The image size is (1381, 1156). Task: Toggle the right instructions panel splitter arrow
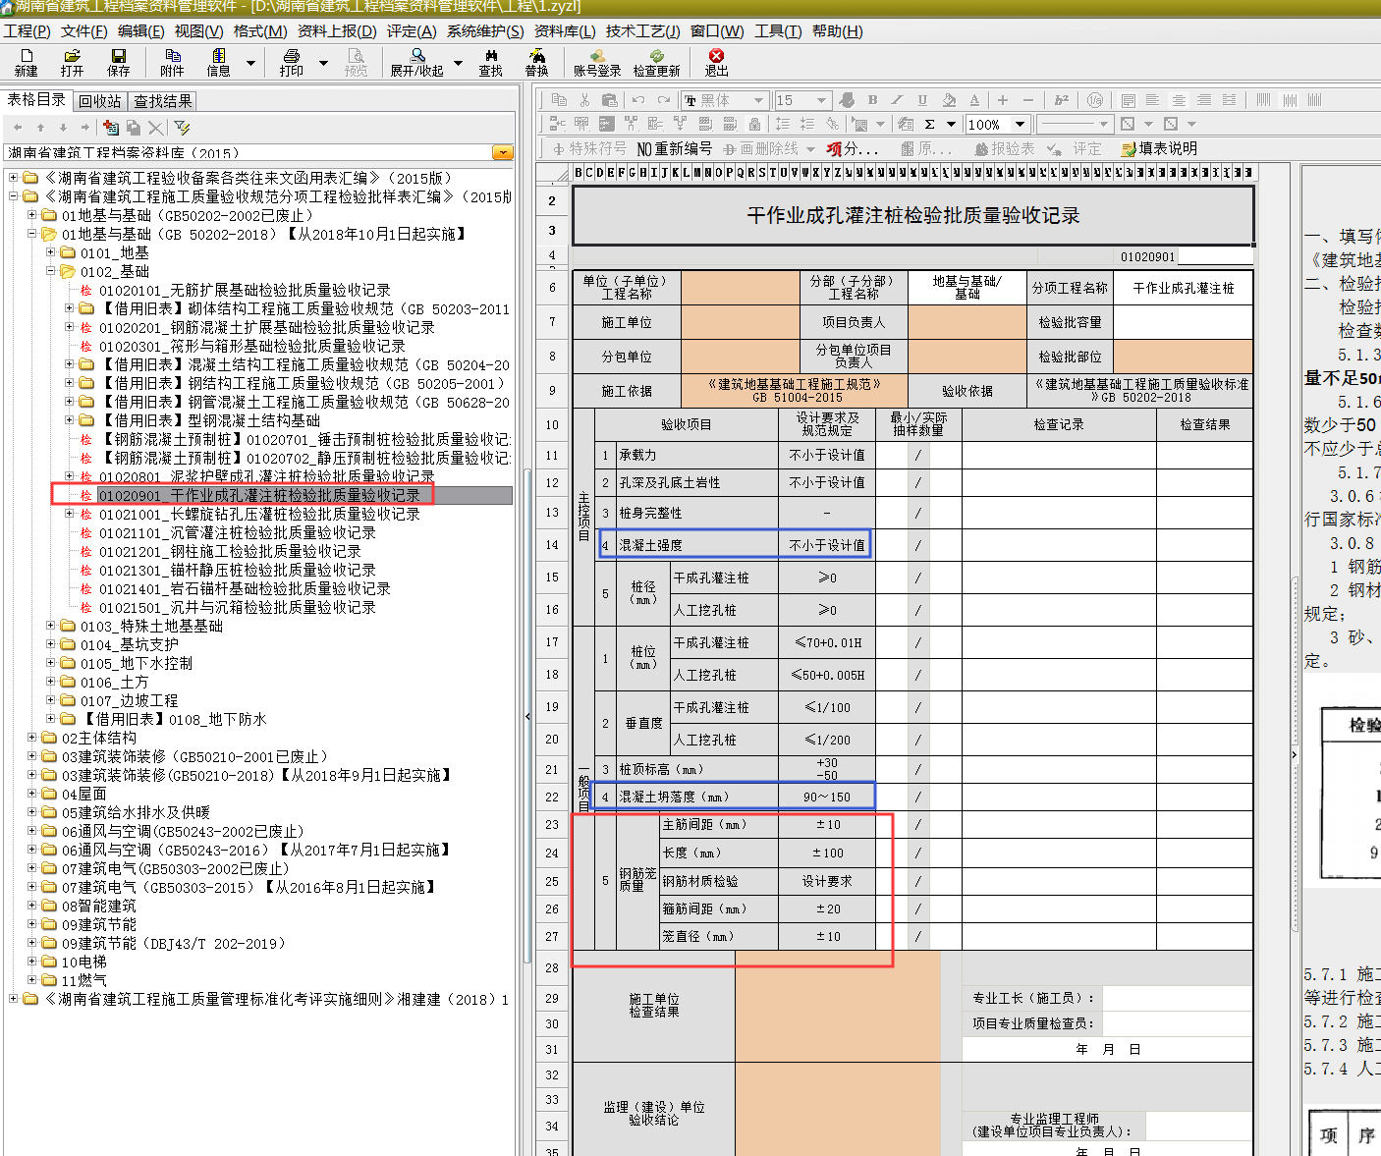[1294, 754]
